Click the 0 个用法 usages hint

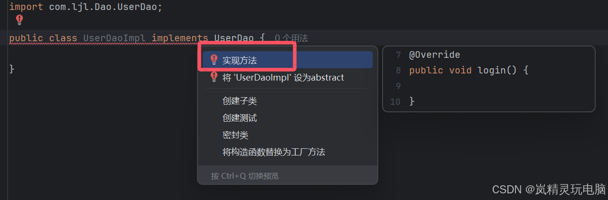295,38
